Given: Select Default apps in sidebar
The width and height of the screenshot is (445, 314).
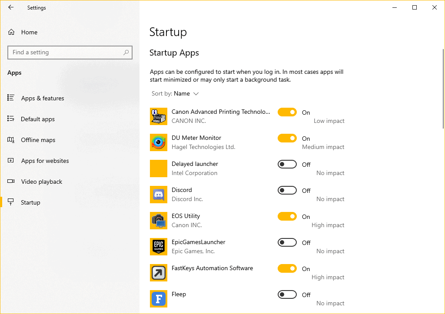Looking at the screenshot, I should point(38,119).
